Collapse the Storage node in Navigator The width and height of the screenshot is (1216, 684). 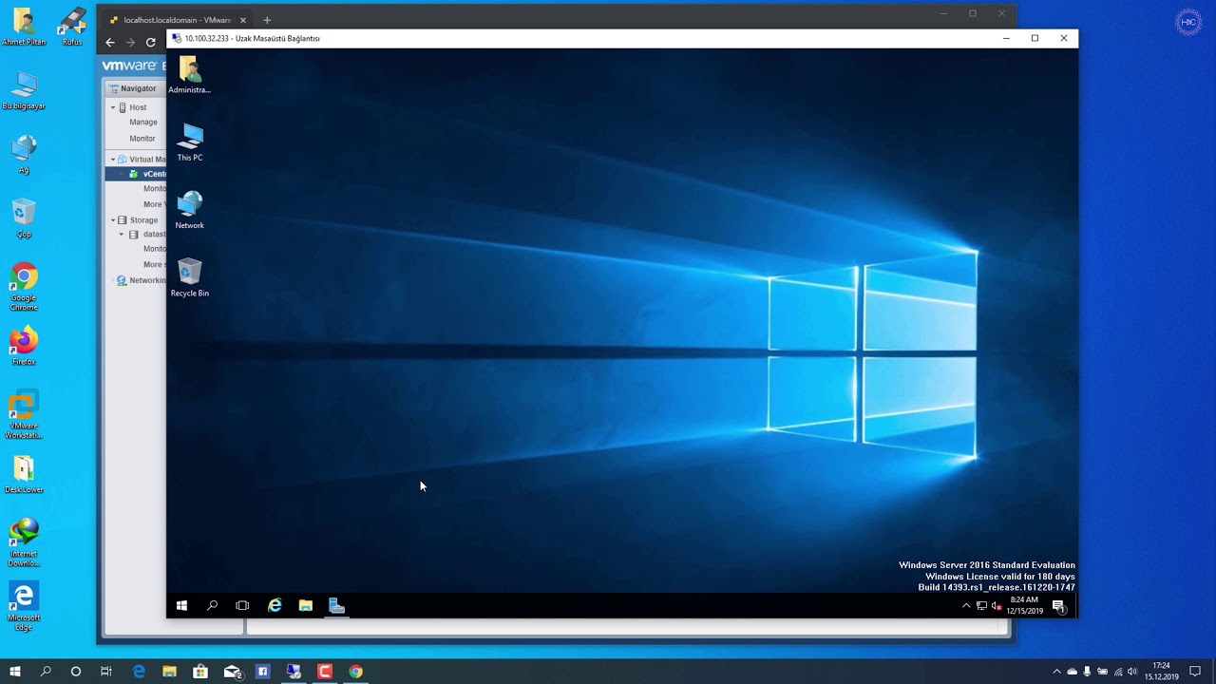113,220
